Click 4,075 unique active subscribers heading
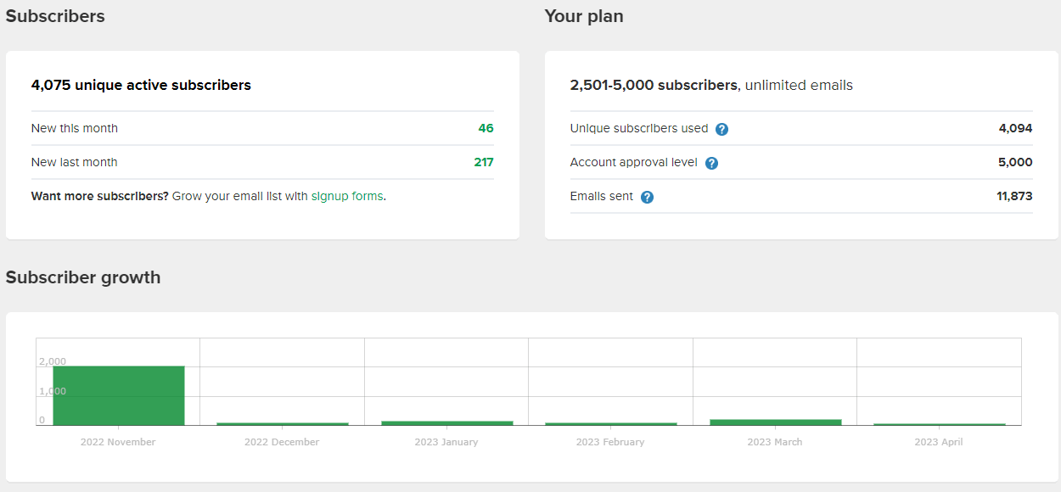The image size is (1061, 492). coord(141,85)
